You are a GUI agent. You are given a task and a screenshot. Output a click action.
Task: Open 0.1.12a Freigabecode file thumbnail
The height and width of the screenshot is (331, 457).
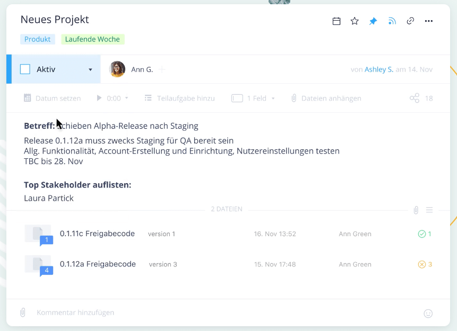pos(38,264)
